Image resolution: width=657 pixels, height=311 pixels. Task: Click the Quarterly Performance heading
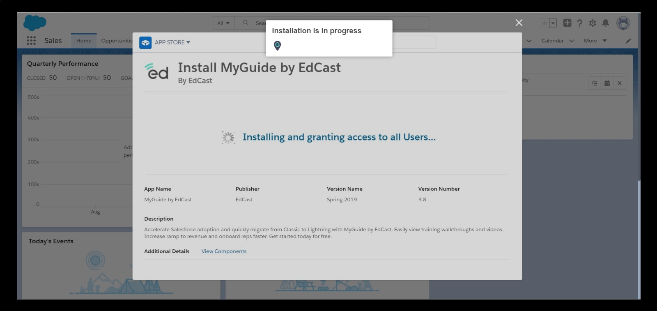[62, 64]
